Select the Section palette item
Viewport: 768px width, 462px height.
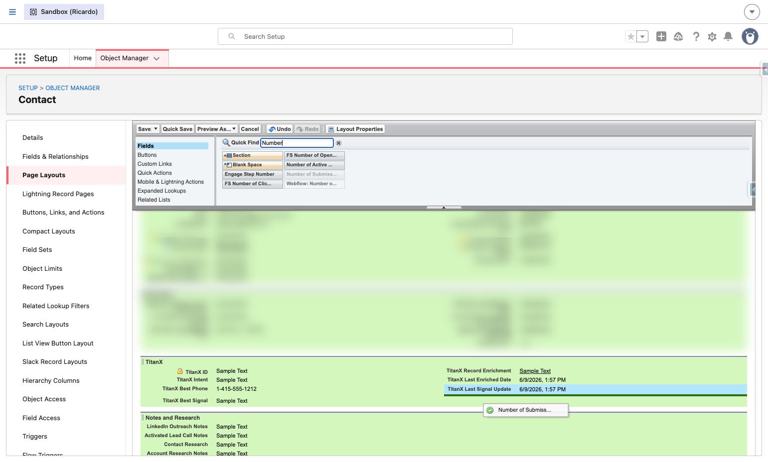coord(253,155)
